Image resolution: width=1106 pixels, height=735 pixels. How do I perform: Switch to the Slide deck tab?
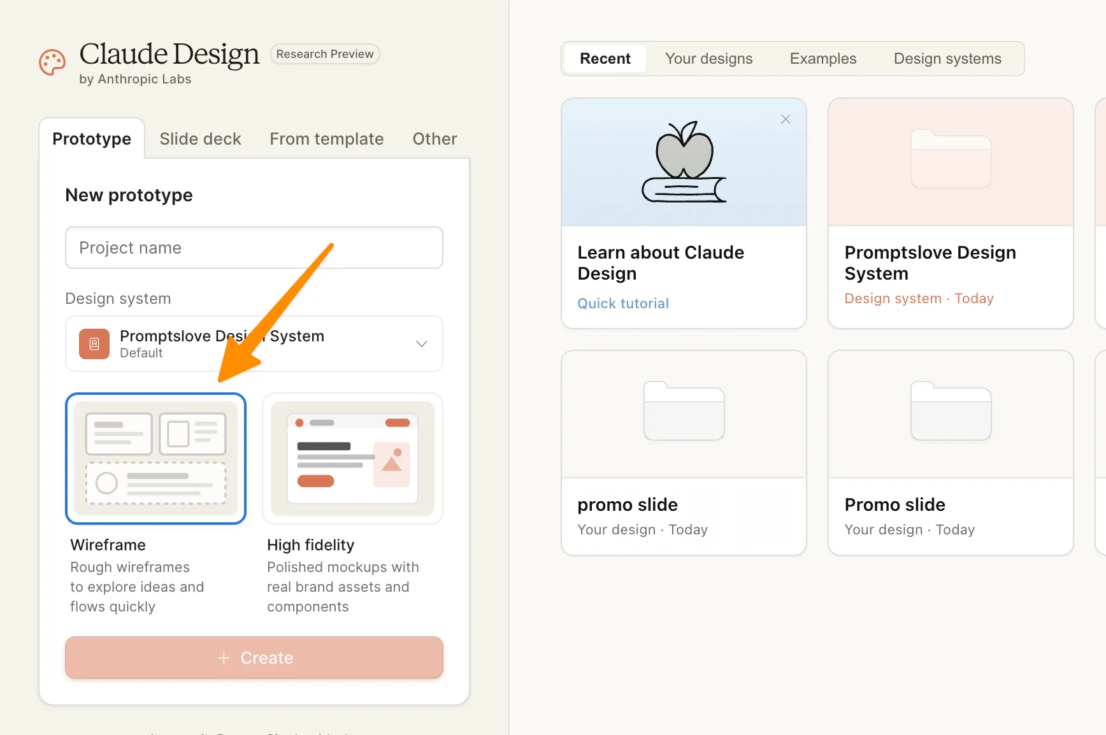click(200, 139)
